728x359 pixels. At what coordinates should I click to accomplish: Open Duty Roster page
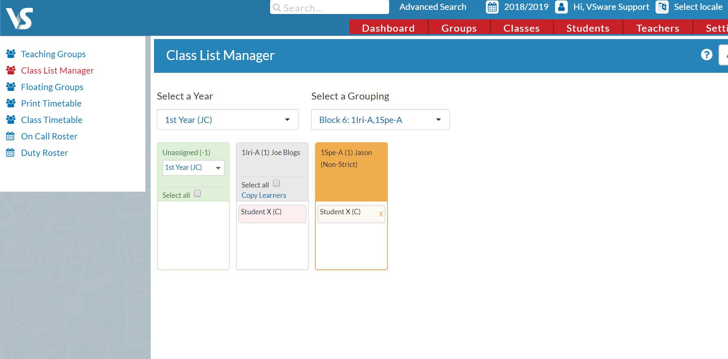(x=44, y=153)
